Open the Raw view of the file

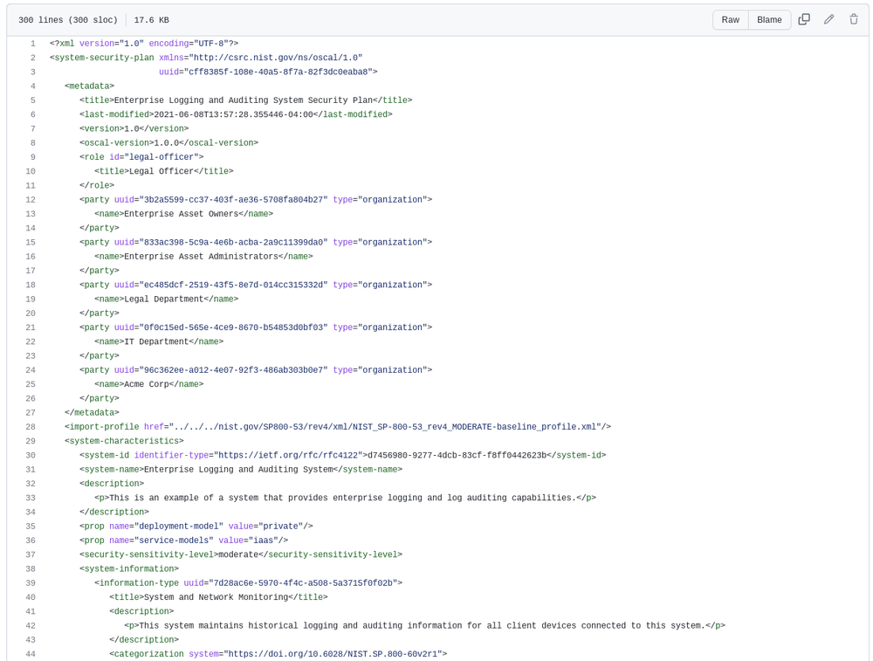(x=730, y=19)
